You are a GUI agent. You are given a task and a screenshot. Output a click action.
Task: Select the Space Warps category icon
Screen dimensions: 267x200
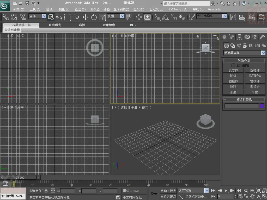257,45
